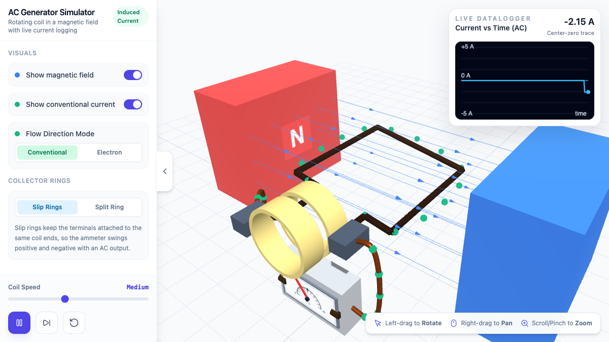This screenshot has width=609, height=342.
Task: Select Electron flow direction mode
Action: (110, 153)
